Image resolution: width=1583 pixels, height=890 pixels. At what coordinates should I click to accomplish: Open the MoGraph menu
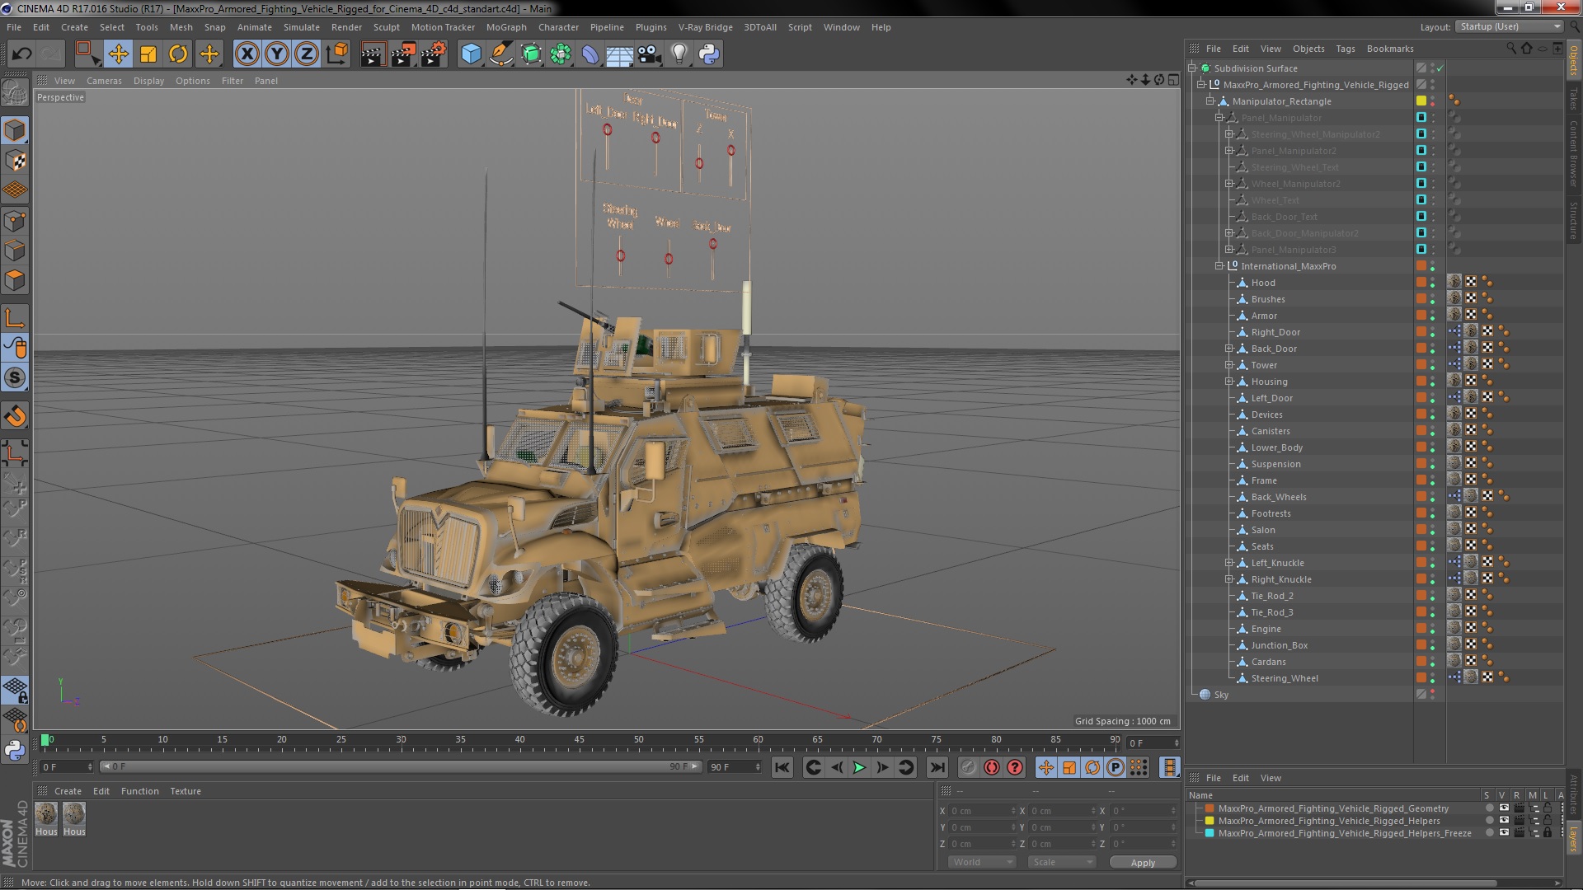506,27
